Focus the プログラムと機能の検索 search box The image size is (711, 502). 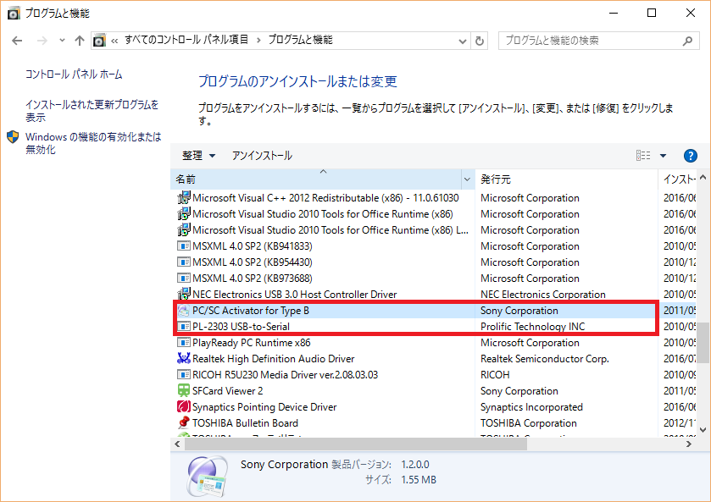[598, 41]
